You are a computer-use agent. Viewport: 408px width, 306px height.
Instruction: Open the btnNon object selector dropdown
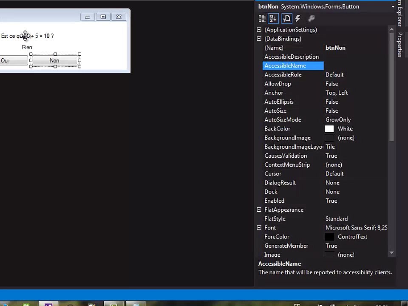point(393,7)
